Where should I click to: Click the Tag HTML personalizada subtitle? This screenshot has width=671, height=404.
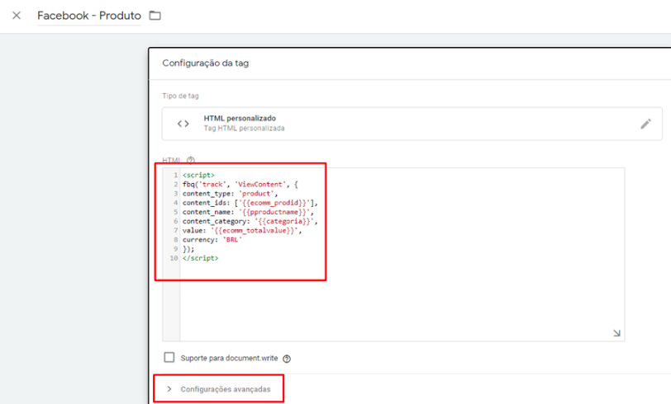tap(244, 128)
